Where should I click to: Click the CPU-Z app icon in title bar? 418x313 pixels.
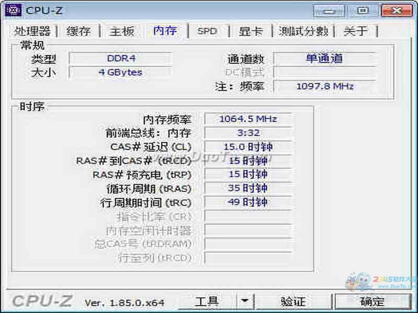13,10
